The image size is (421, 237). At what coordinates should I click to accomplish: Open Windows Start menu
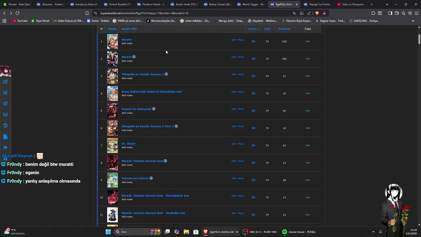[x=108, y=232]
